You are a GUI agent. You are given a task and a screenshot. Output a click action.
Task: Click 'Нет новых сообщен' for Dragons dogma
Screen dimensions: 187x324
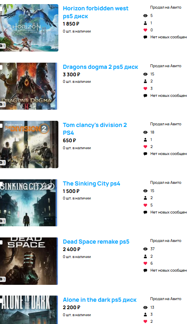coord(169,96)
